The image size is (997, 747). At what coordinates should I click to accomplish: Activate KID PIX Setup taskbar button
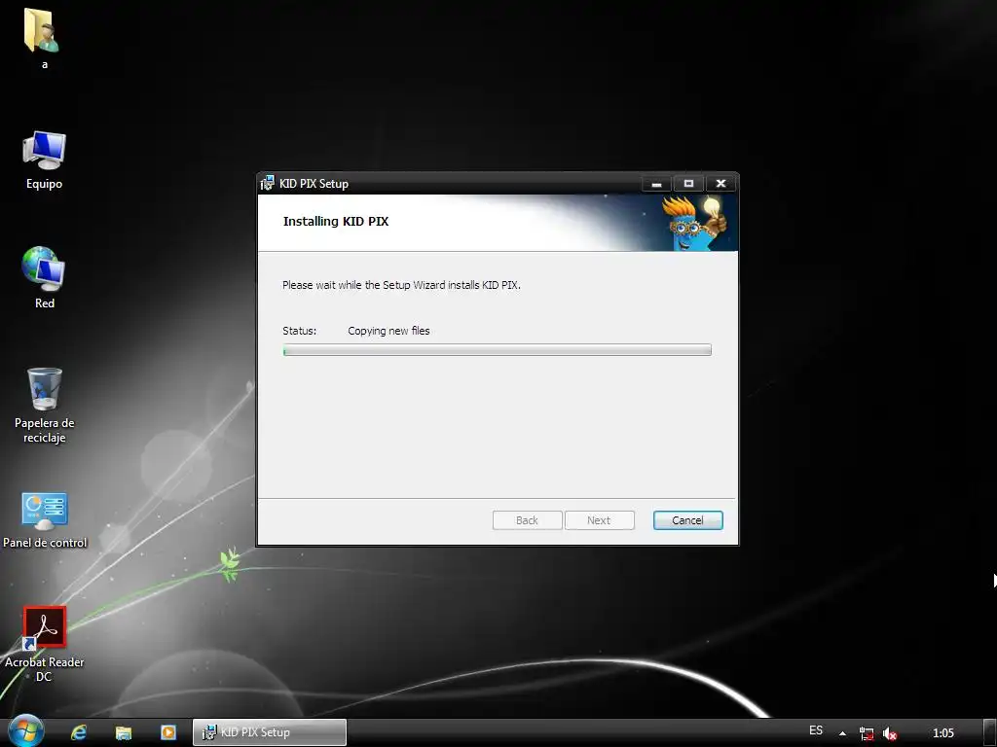click(270, 732)
